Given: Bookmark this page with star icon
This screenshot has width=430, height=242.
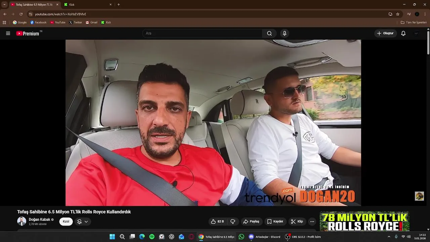Looking at the screenshot, I should click(398, 14).
